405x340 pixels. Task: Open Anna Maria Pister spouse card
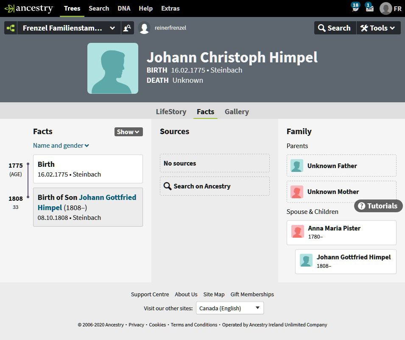tap(341, 233)
